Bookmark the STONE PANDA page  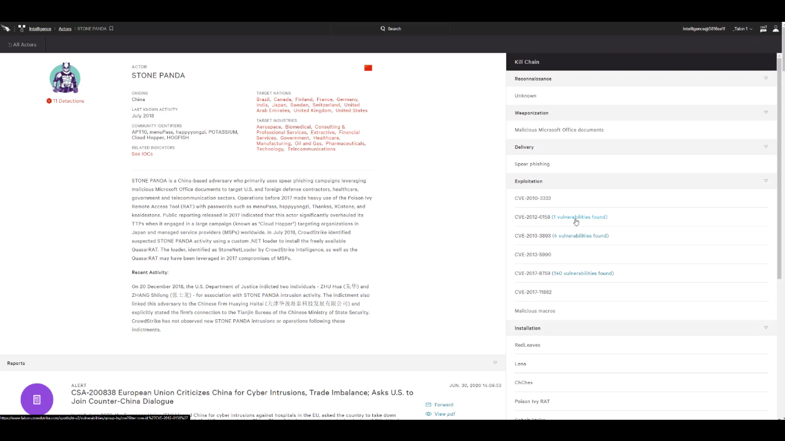tap(111, 29)
